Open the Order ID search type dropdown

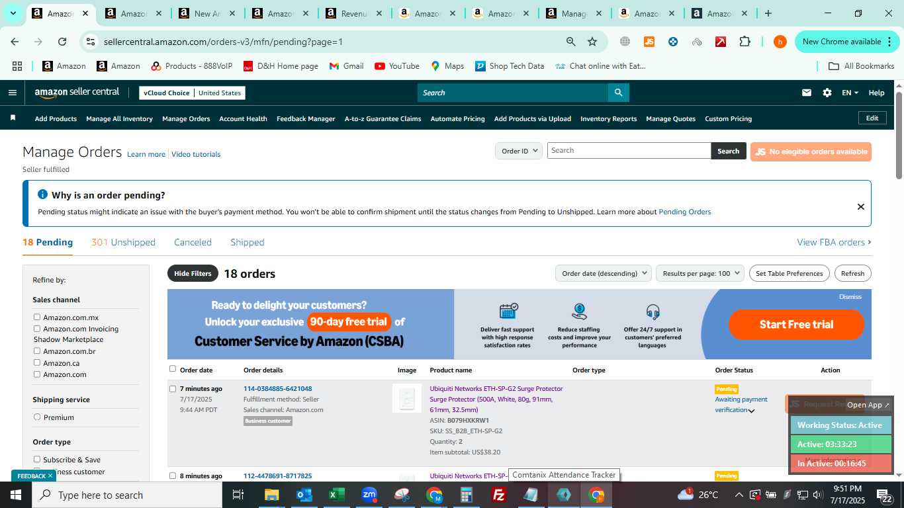[519, 151]
